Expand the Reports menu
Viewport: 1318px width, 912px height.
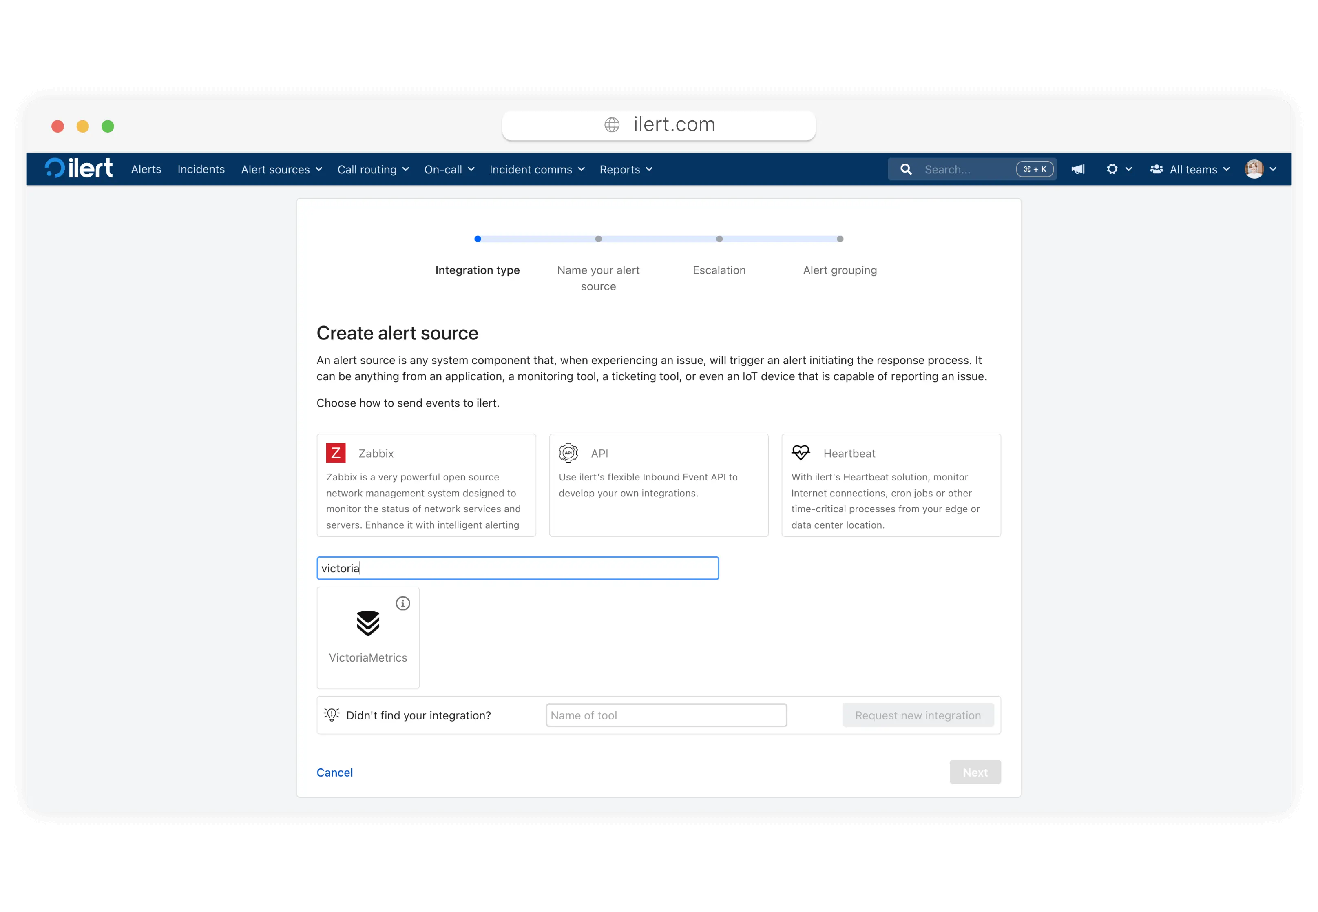(626, 170)
